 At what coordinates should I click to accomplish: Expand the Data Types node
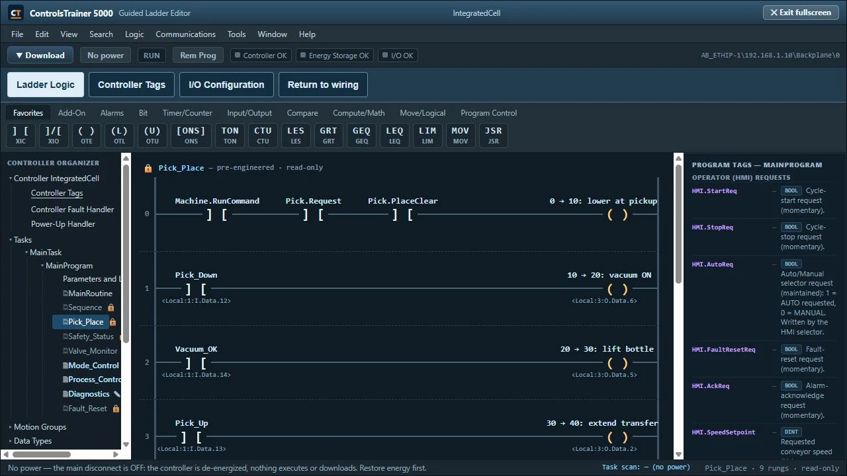pos(11,441)
